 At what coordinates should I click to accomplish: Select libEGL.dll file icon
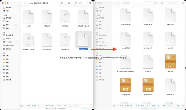[x=47, y=16]
